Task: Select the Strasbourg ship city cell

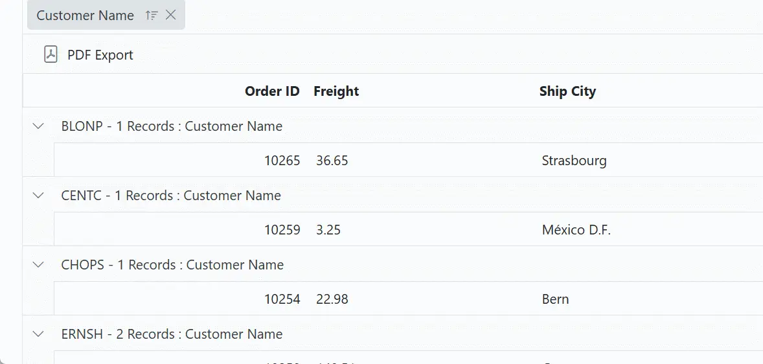Action: pos(574,161)
